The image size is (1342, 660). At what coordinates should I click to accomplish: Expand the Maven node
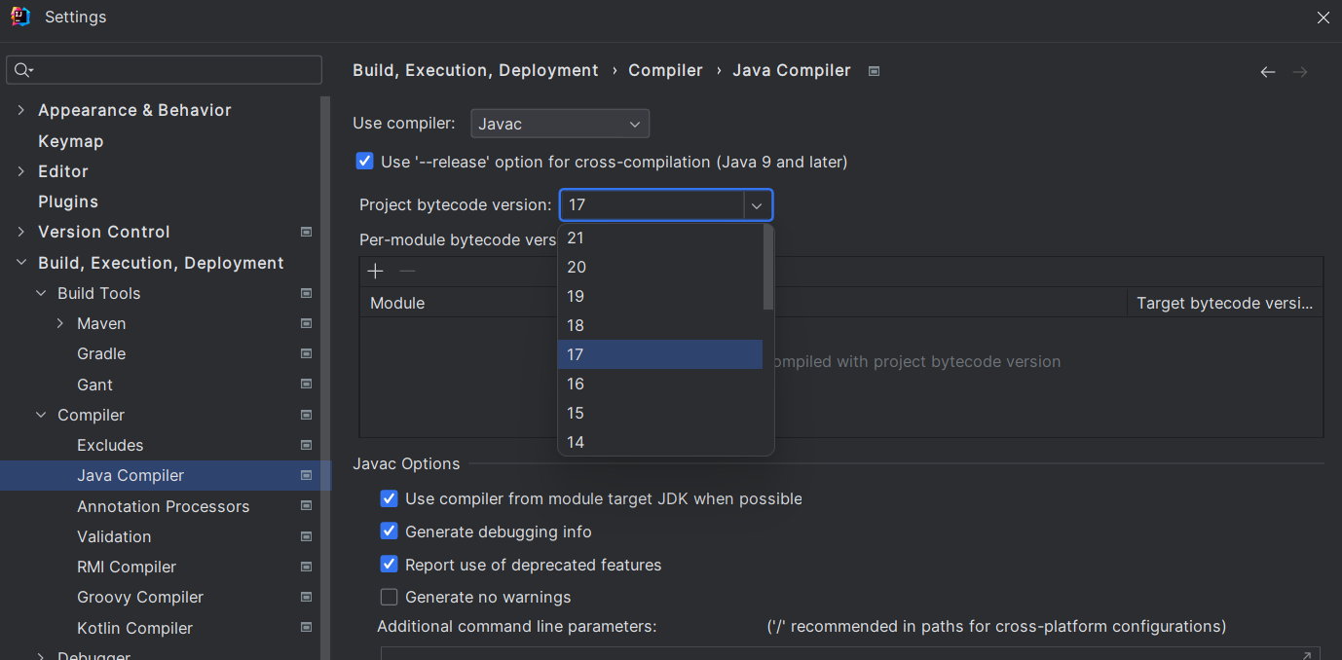(x=60, y=323)
